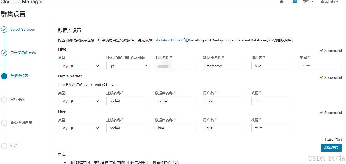Open the 支持 menu

coord(308,2)
